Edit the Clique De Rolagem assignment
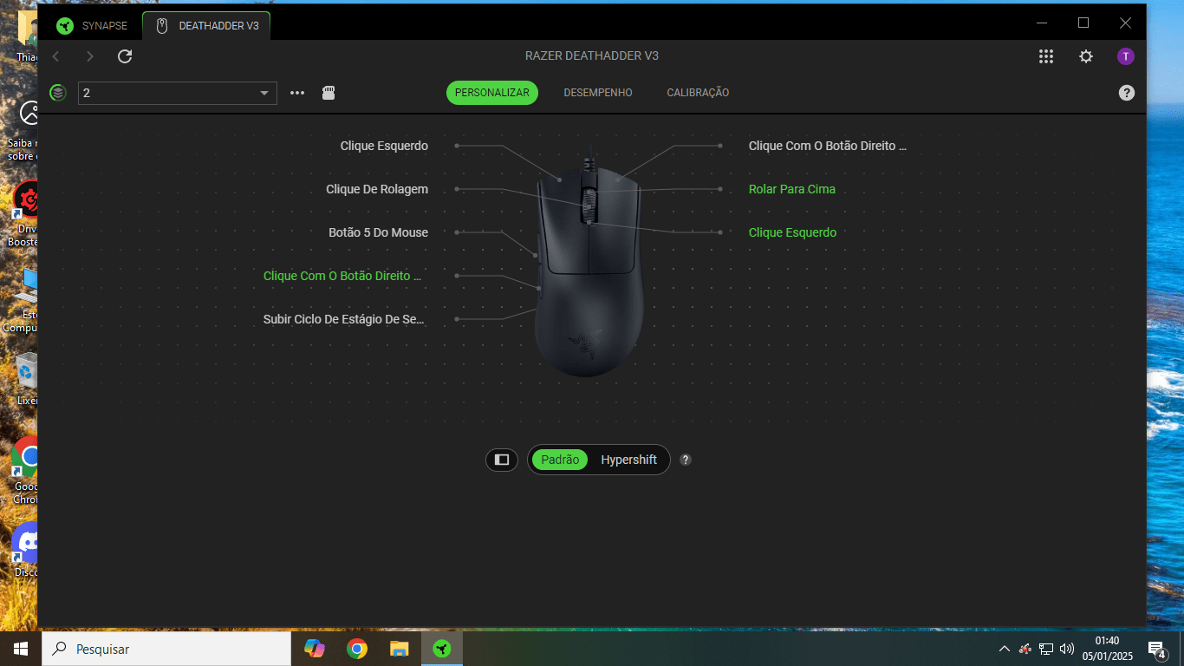Image resolution: width=1184 pixels, height=666 pixels. point(377,189)
